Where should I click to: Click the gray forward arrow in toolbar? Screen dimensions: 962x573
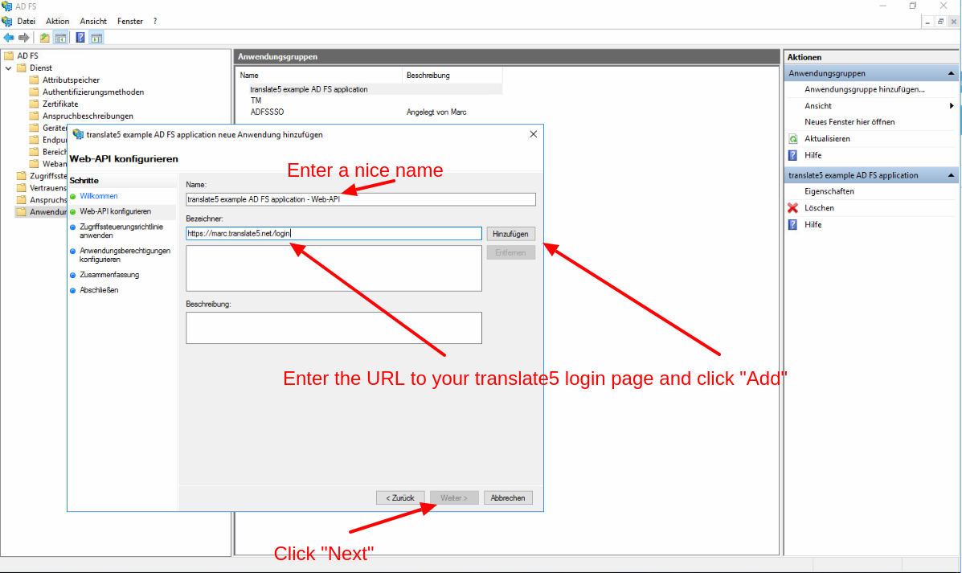point(24,38)
